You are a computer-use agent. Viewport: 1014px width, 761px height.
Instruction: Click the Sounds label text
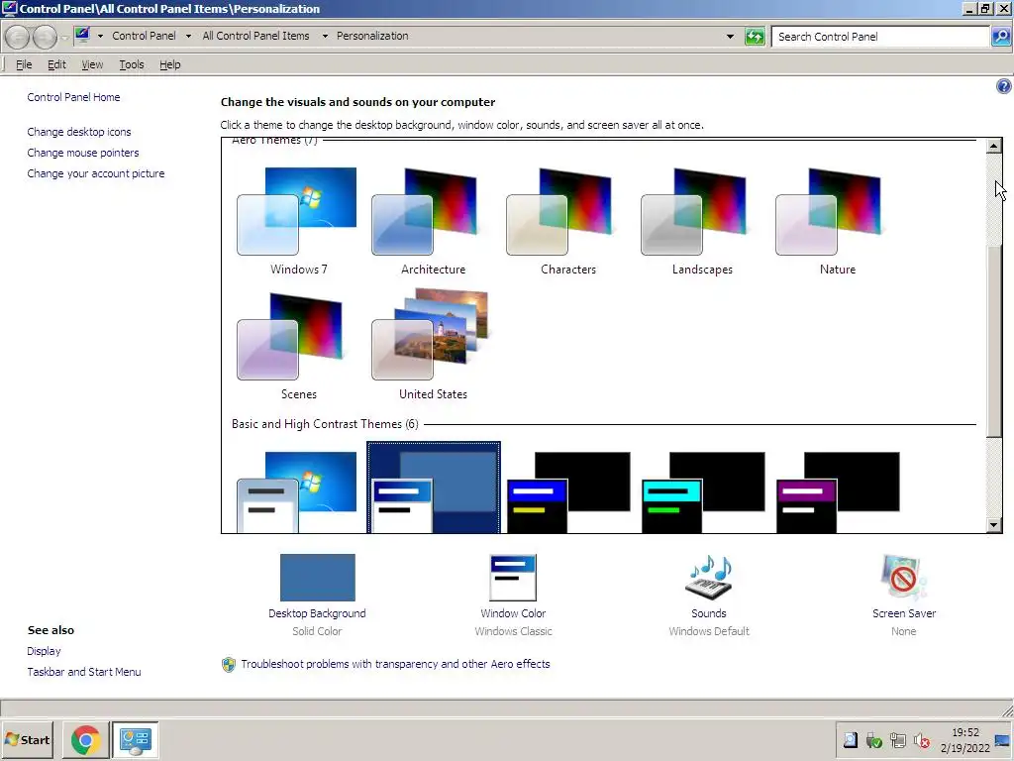point(709,613)
